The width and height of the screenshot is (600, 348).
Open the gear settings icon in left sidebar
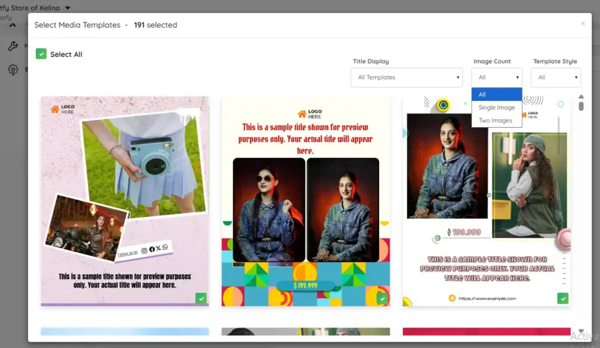pos(13,69)
